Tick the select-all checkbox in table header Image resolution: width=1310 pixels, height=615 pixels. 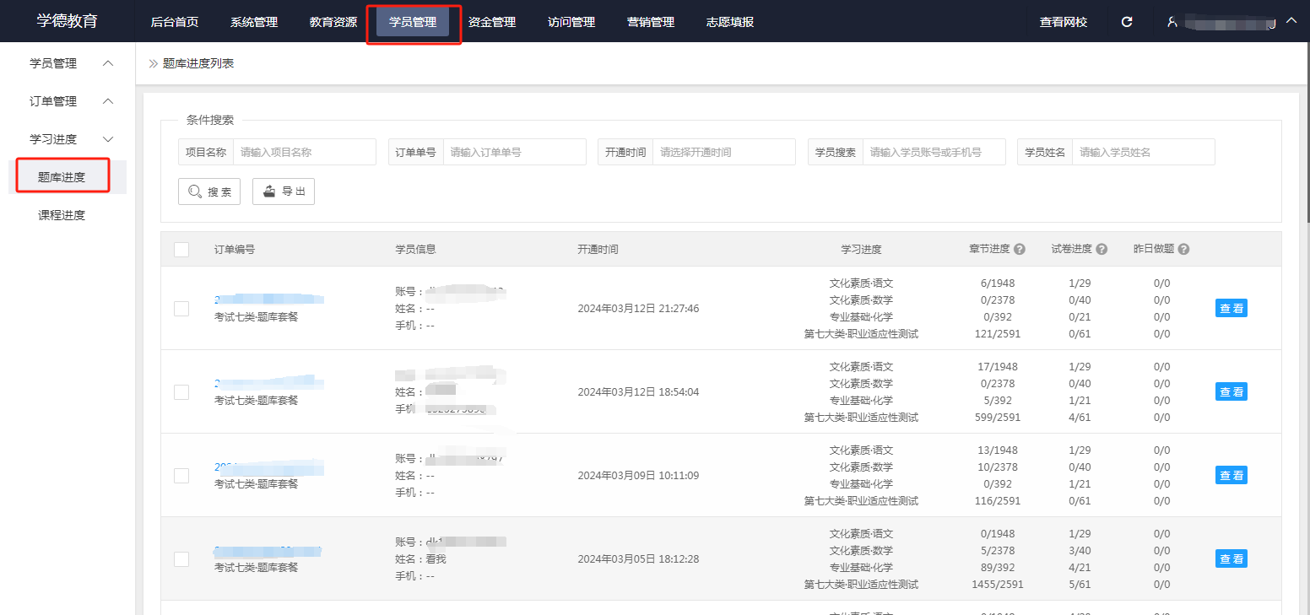(x=181, y=250)
